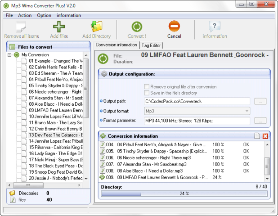Open the File menu

click(9, 15)
